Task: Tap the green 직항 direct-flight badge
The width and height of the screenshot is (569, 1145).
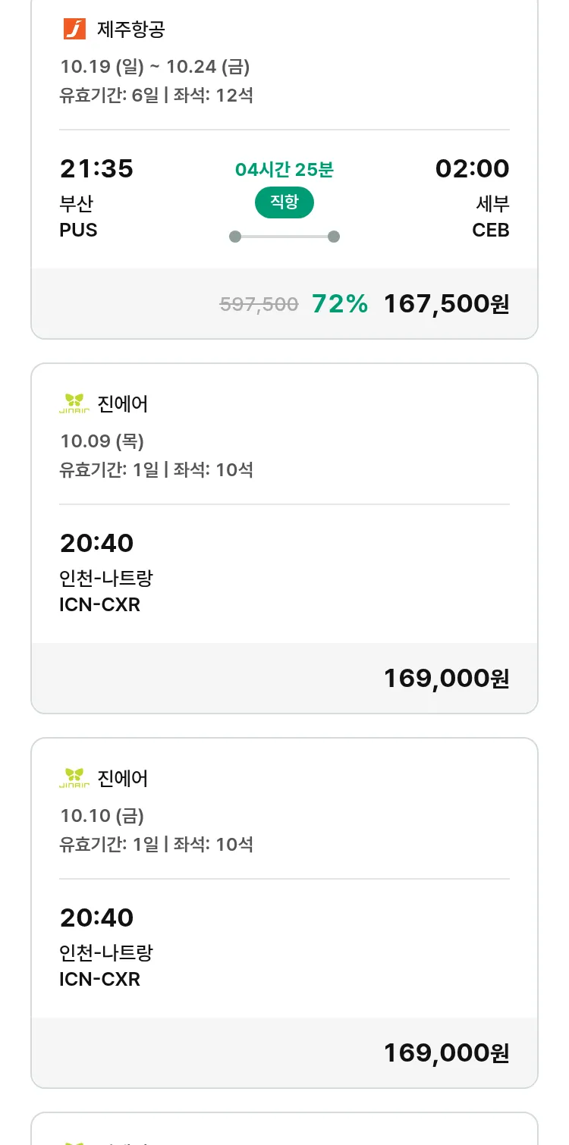Action: (x=284, y=203)
